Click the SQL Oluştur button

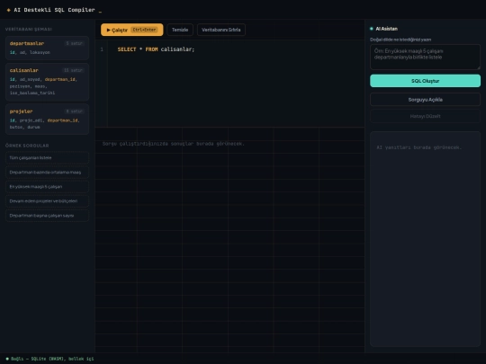click(425, 81)
